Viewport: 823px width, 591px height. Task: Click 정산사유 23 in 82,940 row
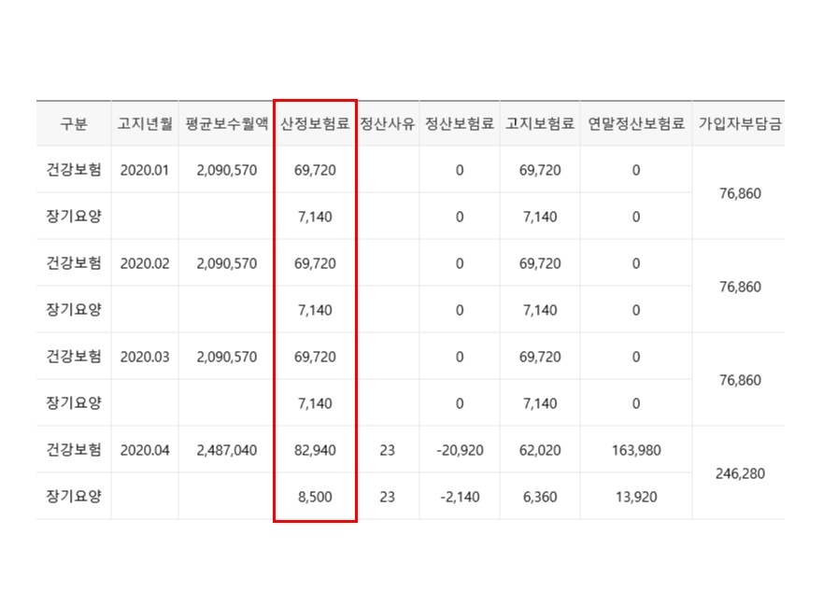coord(388,450)
